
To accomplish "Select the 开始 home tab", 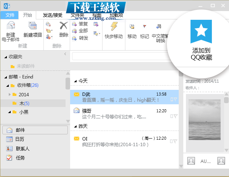I will [27, 15].
